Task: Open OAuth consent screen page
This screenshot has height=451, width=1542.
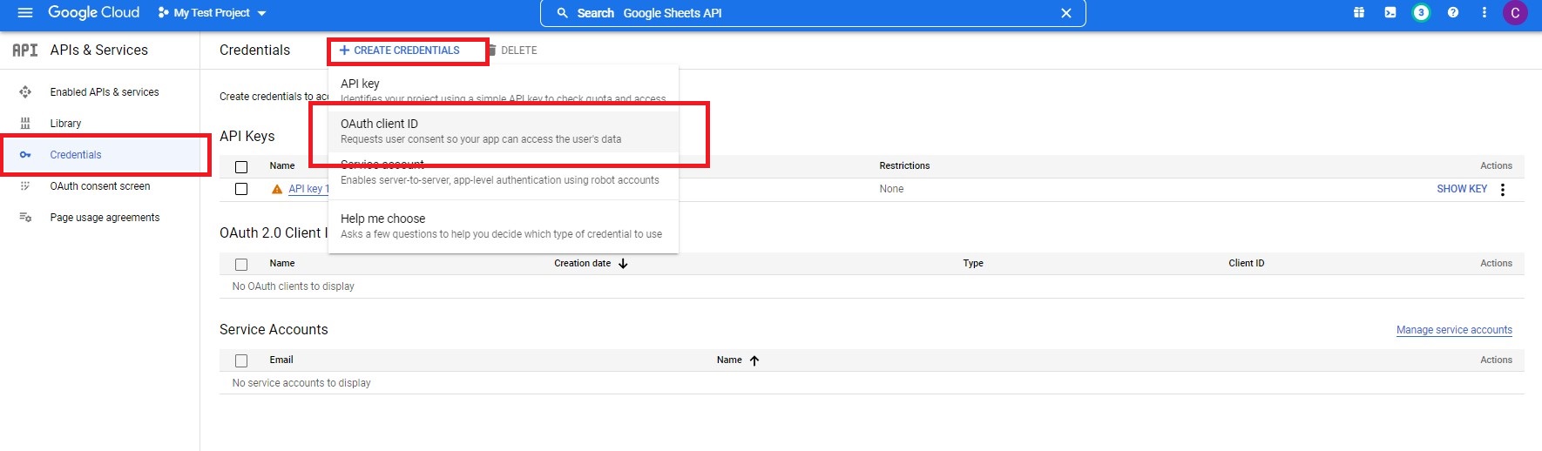Action: pos(100,186)
